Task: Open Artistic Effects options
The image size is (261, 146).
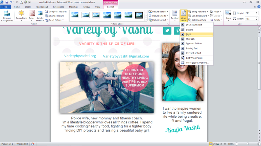Action: tap(40, 15)
